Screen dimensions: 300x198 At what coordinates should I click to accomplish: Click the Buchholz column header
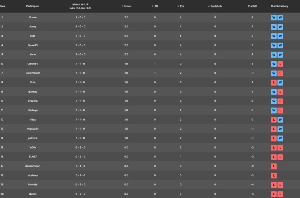216,6
